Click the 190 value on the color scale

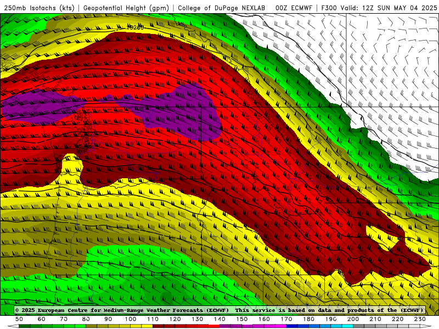tap(331, 319)
